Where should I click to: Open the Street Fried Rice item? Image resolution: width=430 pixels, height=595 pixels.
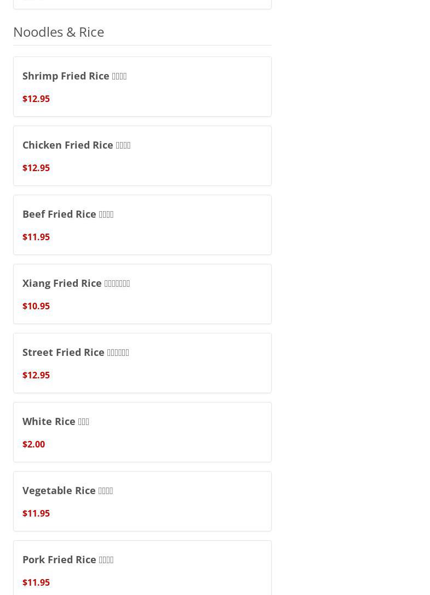(142, 363)
